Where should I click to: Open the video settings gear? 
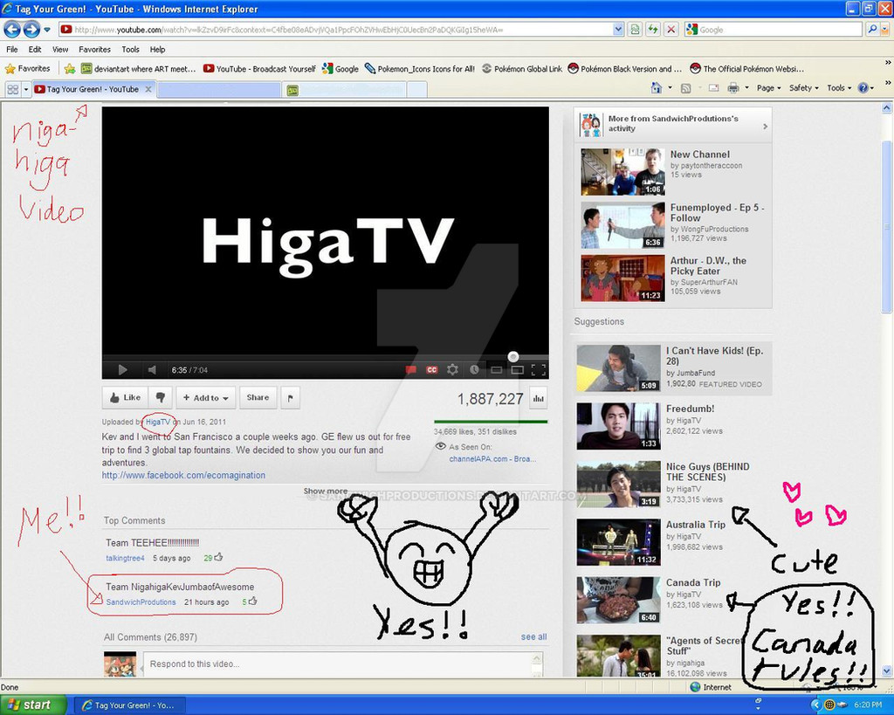tap(453, 370)
